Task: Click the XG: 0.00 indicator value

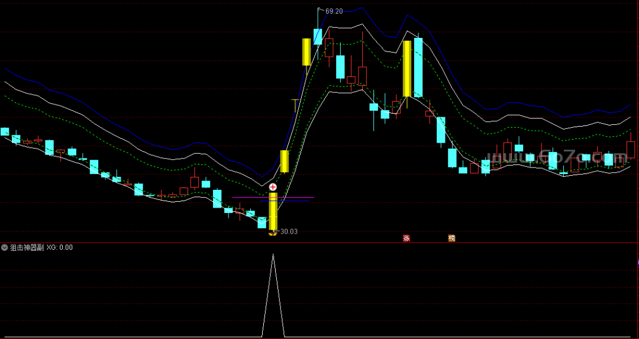Action: point(60,248)
